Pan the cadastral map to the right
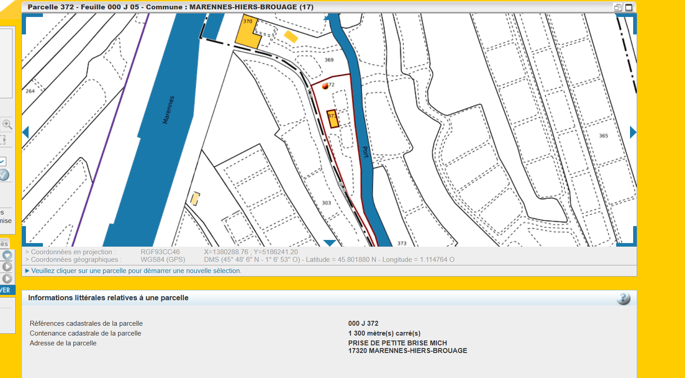 [633, 132]
